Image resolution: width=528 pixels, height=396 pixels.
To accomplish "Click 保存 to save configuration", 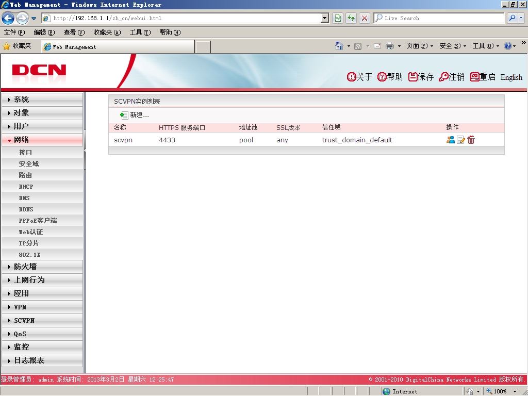I will coord(421,77).
